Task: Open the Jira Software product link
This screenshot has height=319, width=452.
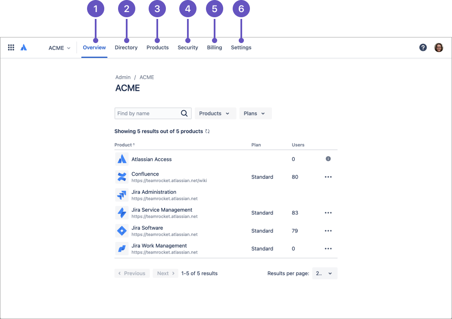Action: (x=147, y=228)
